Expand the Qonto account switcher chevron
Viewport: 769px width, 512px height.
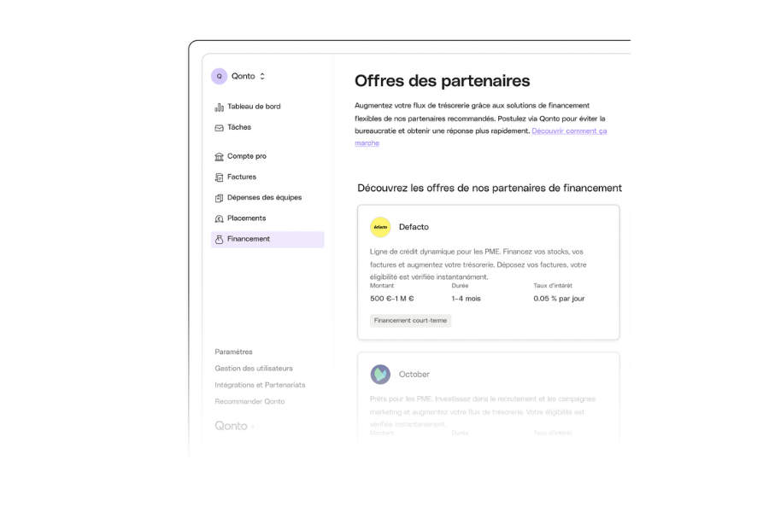(262, 76)
